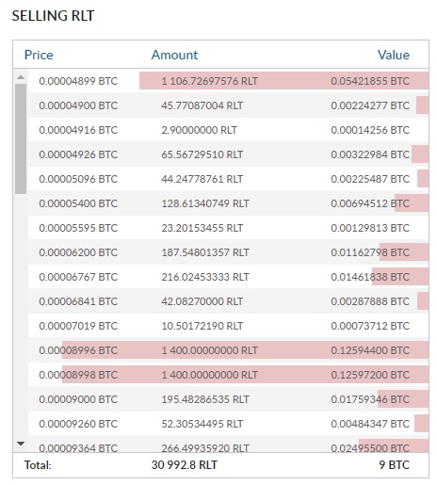The image size is (437, 485).
Task: Select the sell order at 0.00006767 BTC
Action: tap(229, 277)
